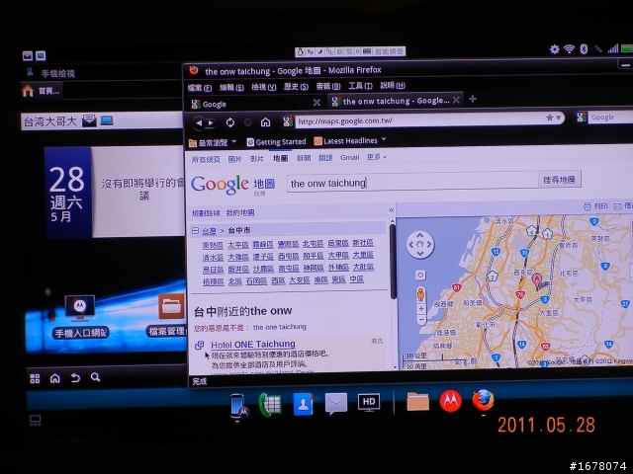This screenshot has width=633, height=474.
Task: Click Getting Started bookmark
Action: click(x=277, y=142)
